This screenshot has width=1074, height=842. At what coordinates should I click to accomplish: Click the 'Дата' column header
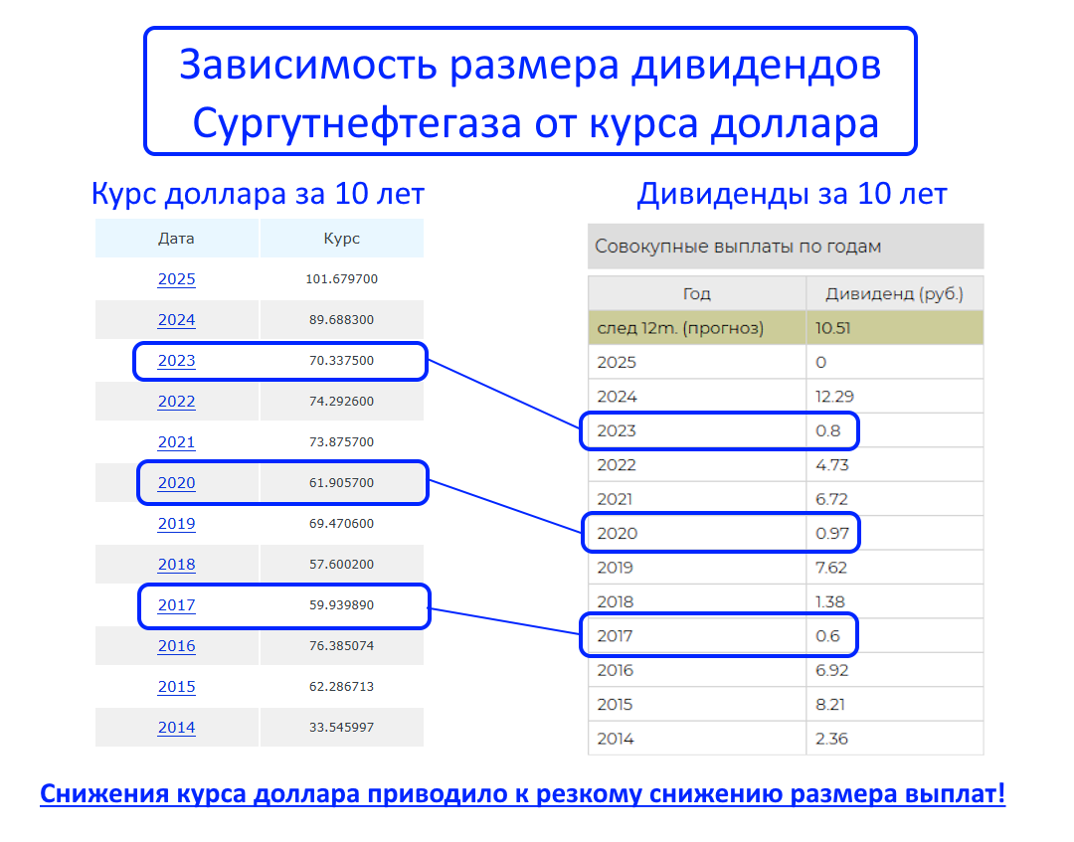[x=176, y=239]
